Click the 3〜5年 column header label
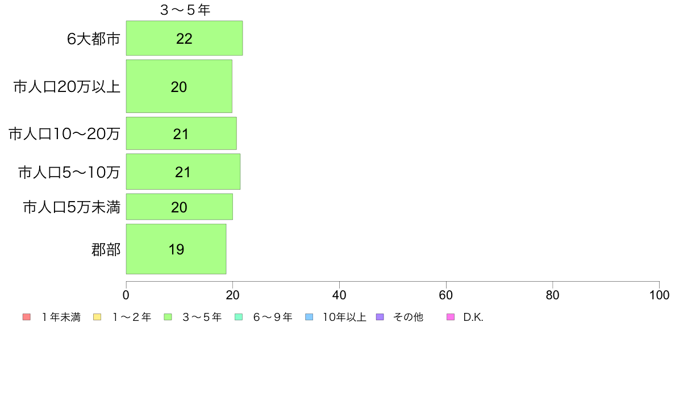Screen dimensions: 675x418 coord(185,10)
